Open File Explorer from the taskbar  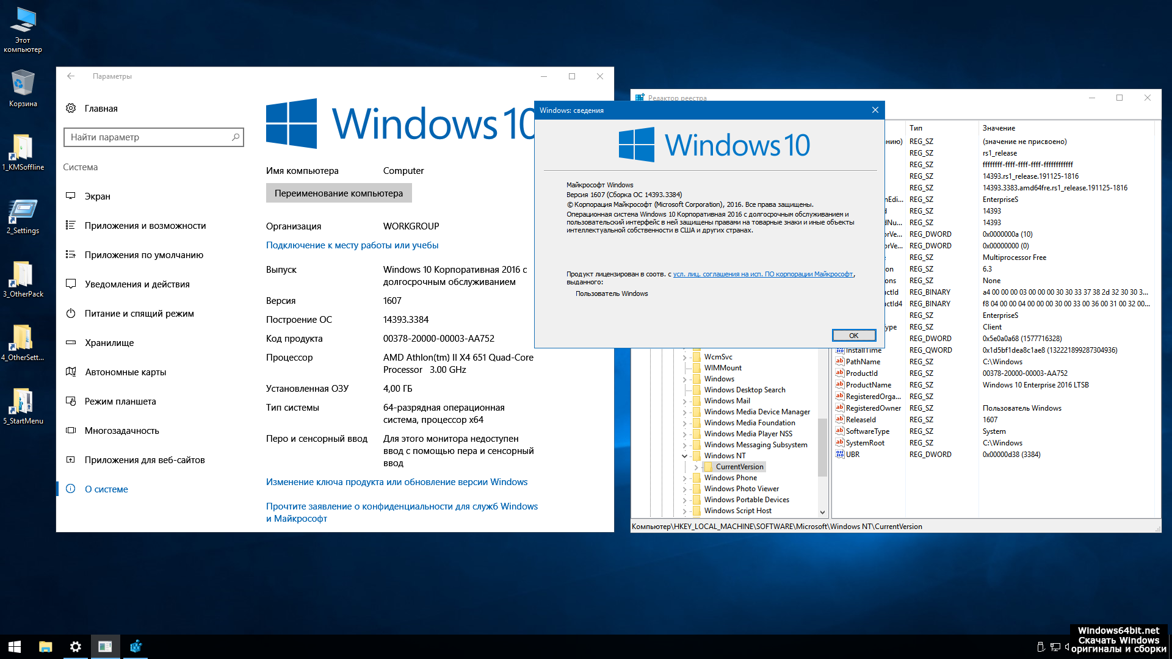click(x=45, y=646)
